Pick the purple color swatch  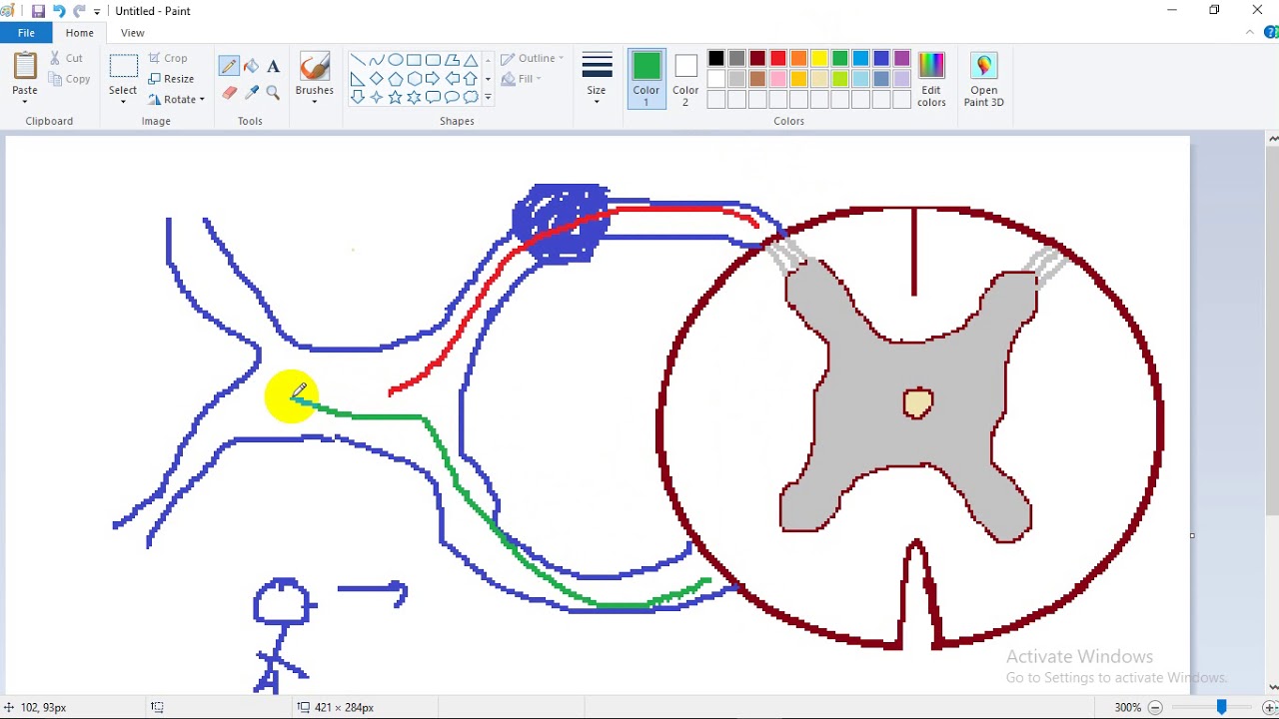[x=902, y=59]
